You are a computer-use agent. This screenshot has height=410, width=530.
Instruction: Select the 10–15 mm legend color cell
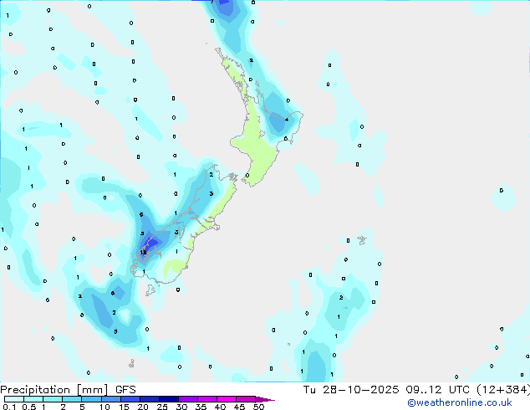110,399
